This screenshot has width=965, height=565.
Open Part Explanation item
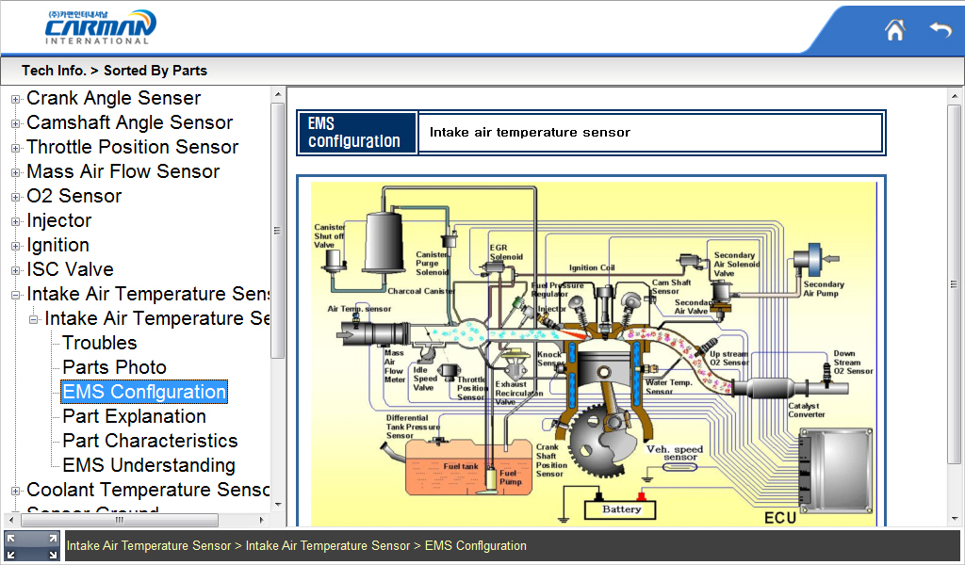(x=134, y=416)
